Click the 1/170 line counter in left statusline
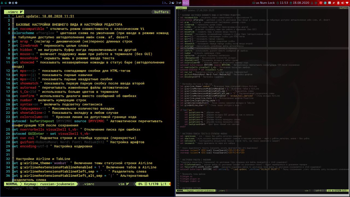The height and width of the screenshot is (197, 350). [153, 184]
